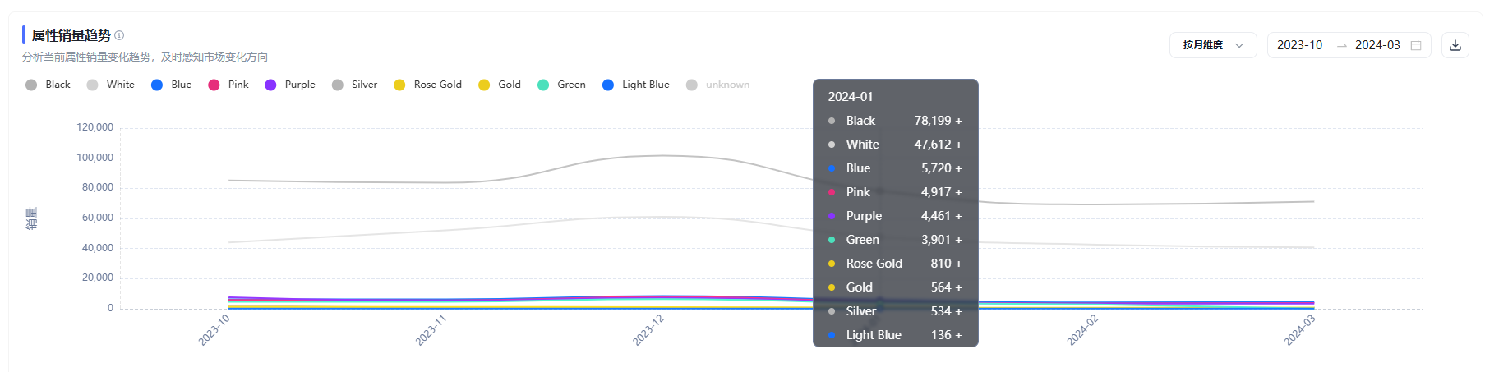Toggle the Green legend entry
1485x372 pixels.
coord(561,85)
